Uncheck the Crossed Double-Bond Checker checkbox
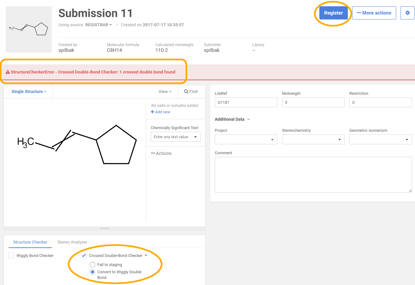The width and height of the screenshot is (415, 285). click(x=84, y=255)
